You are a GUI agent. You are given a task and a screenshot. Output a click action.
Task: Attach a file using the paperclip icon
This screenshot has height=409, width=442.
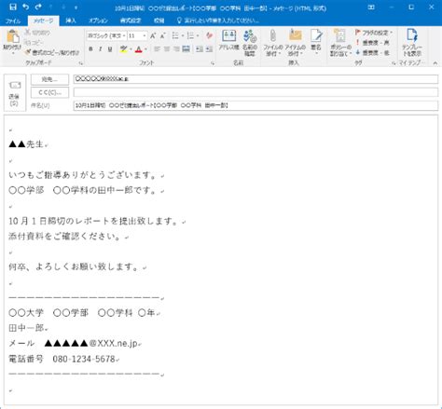[x=273, y=43]
